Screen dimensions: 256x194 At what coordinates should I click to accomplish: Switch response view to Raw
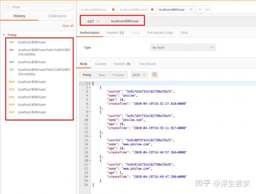[x=102, y=75]
